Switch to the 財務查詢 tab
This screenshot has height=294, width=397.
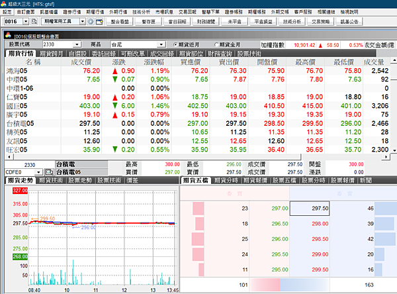pos(220,54)
